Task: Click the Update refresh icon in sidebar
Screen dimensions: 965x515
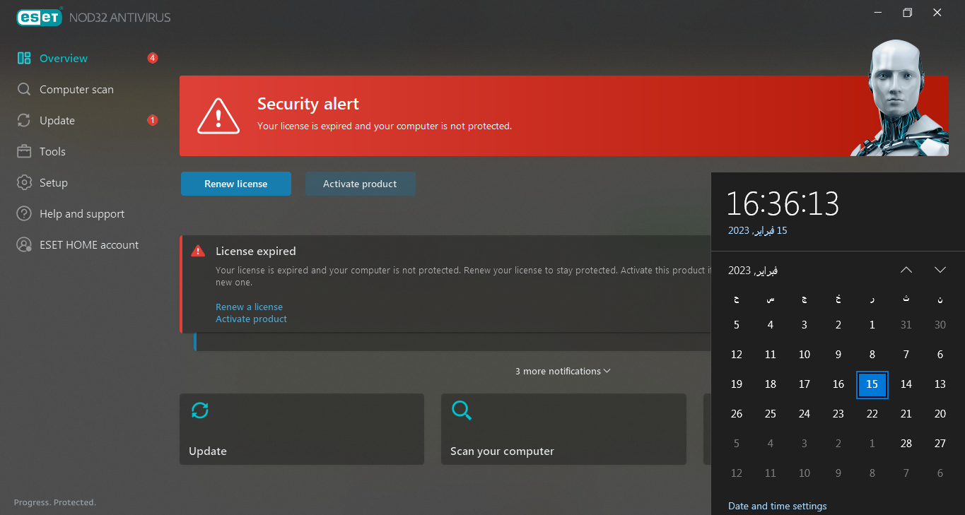Action: coord(24,121)
